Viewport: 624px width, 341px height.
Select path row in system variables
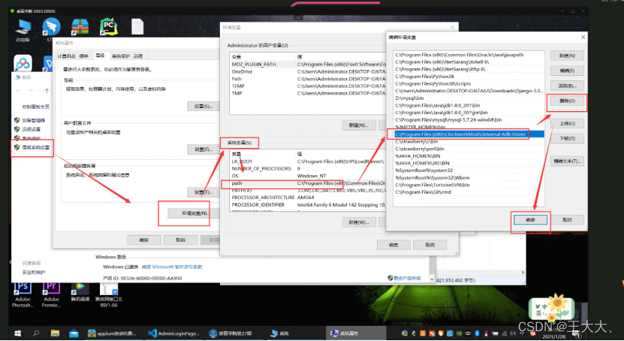coord(308,183)
